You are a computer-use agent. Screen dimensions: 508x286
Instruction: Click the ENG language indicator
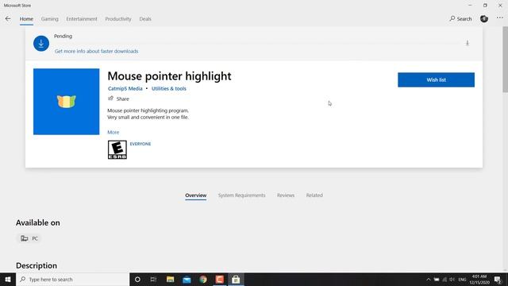(x=462, y=279)
